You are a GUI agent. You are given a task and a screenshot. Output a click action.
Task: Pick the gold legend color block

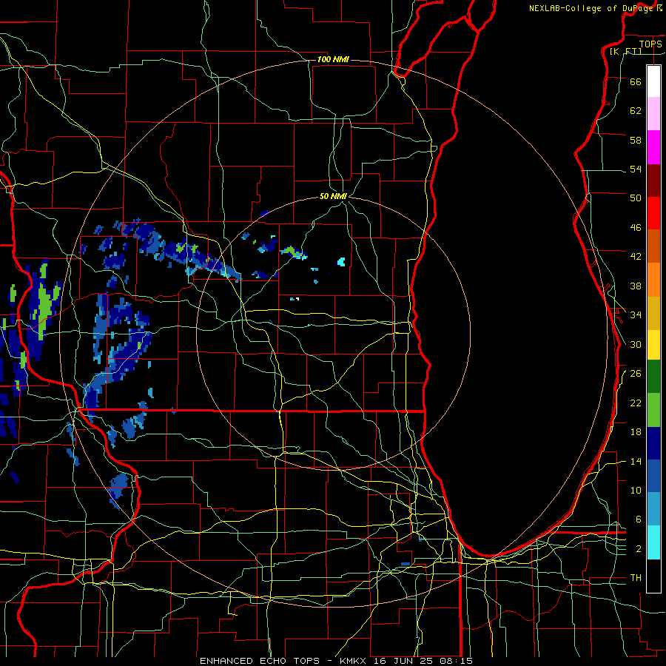653,313
